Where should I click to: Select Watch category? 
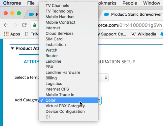pos(68,50)
